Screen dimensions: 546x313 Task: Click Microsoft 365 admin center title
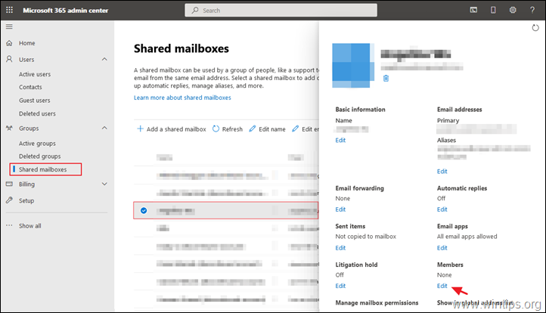[x=66, y=11]
